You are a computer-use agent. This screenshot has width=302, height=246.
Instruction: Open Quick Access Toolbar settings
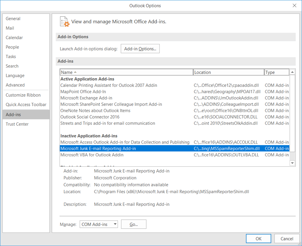[26, 105]
